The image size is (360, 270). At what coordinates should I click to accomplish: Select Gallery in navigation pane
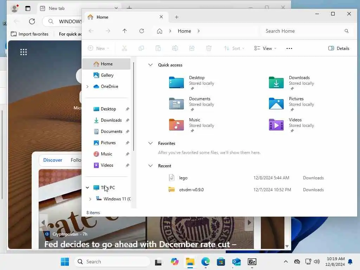tap(107, 75)
